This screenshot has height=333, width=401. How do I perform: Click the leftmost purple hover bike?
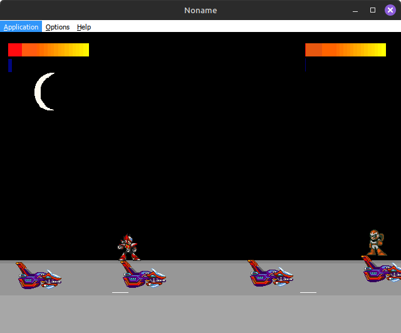point(38,276)
